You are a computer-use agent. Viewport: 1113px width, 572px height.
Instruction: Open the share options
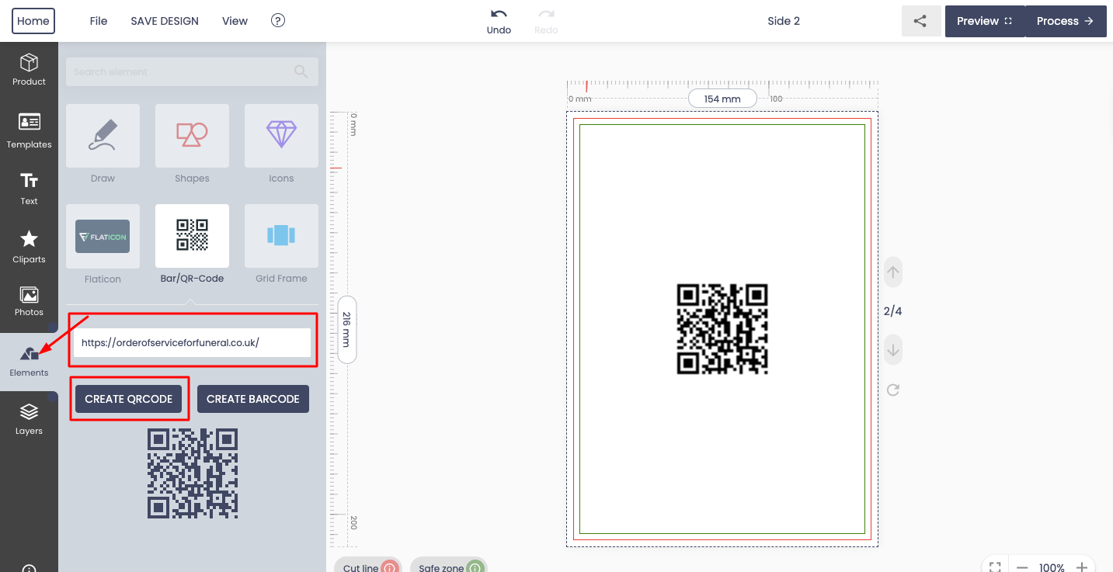pos(920,21)
